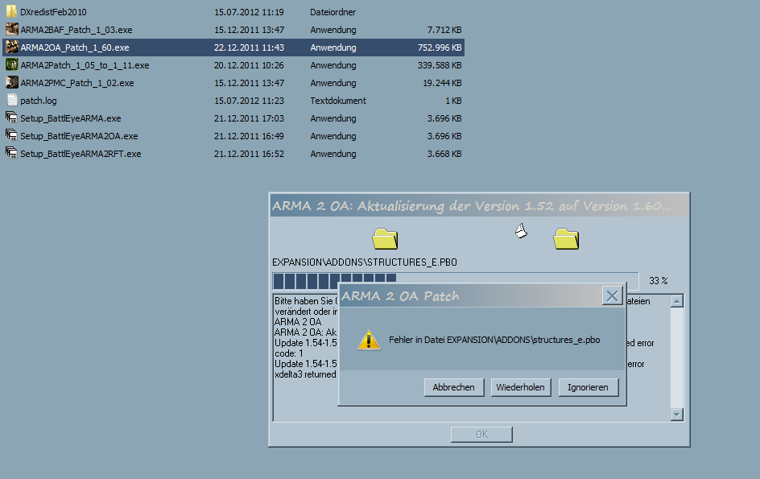
Task: Click the ARMA2PMC_Patch_1_02.exe icon
Action: click(11, 83)
